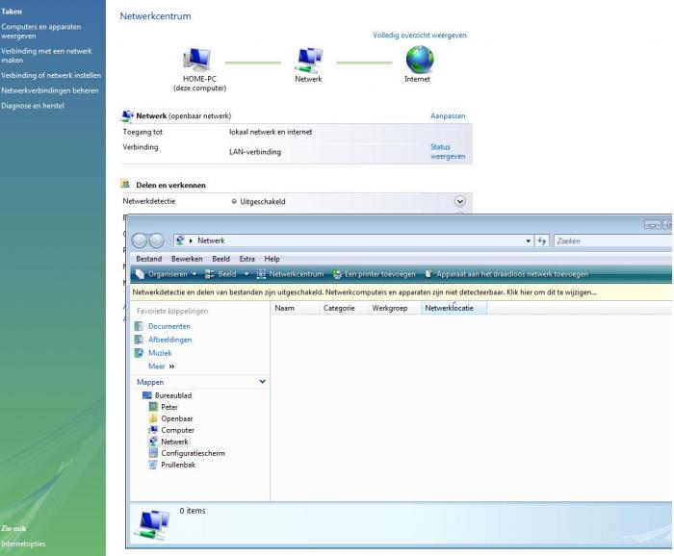Sort by the Werkgroep column header
Screen dimensions: 674x556
(x=389, y=308)
